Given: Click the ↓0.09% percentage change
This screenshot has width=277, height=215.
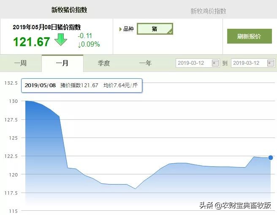Looking at the screenshot, I should pos(89,44).
